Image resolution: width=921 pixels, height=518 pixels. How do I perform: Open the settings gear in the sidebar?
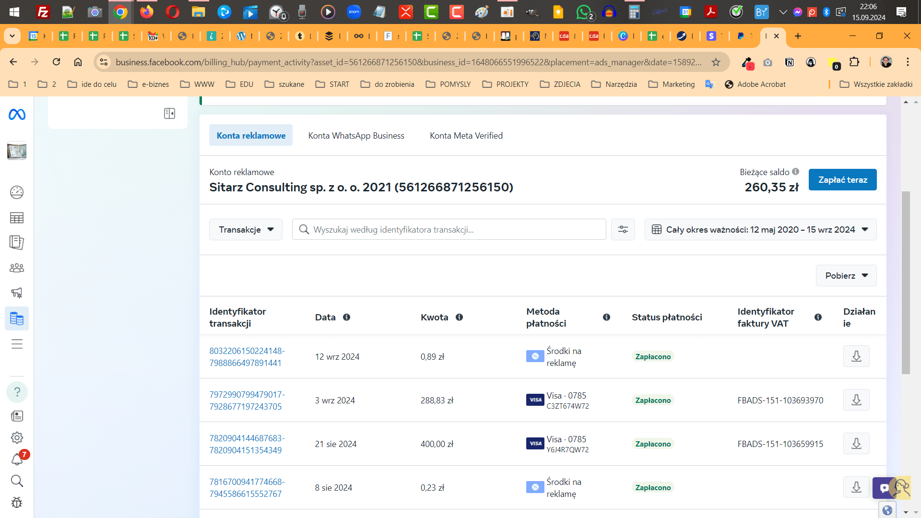[x=17, y=437]
